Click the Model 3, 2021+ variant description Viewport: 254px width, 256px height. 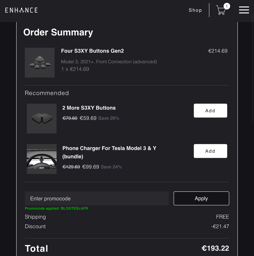[x=109, y=62]
